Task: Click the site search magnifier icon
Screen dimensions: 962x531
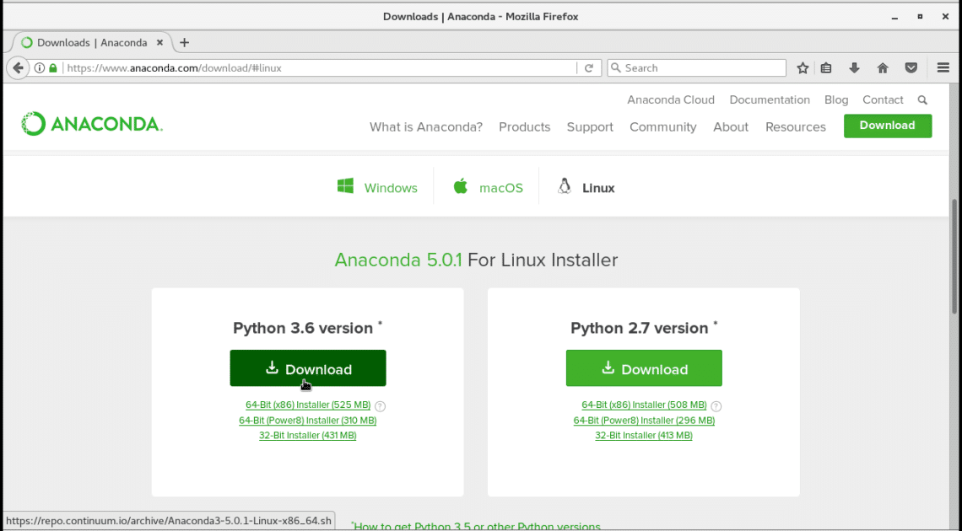Action: pos(922,99)
